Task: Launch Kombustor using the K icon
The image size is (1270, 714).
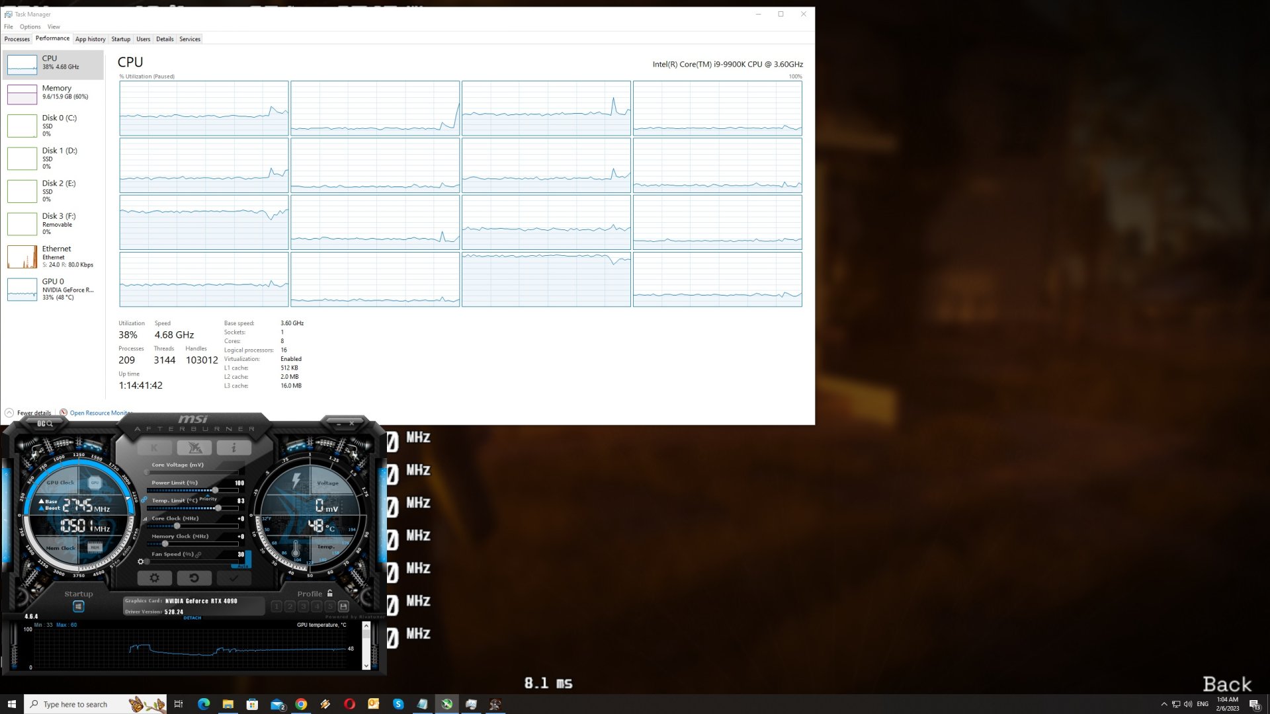Action: tap(154, 448)
